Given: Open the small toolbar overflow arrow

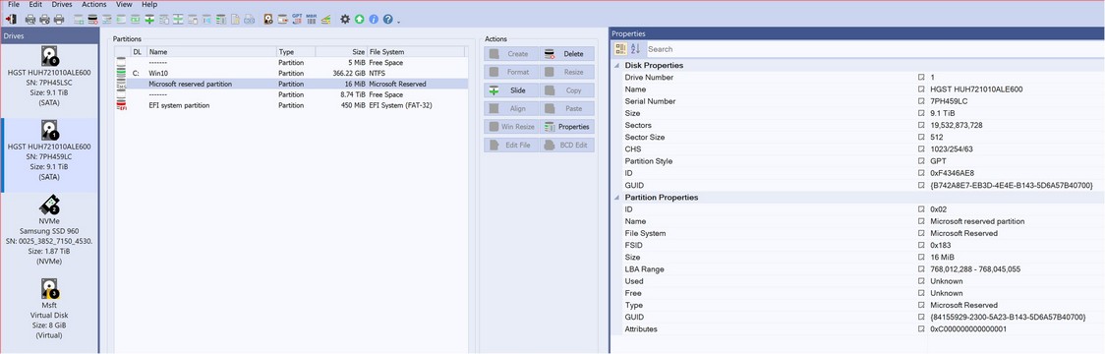Looking at the screenshot, I should pos(398,22).
